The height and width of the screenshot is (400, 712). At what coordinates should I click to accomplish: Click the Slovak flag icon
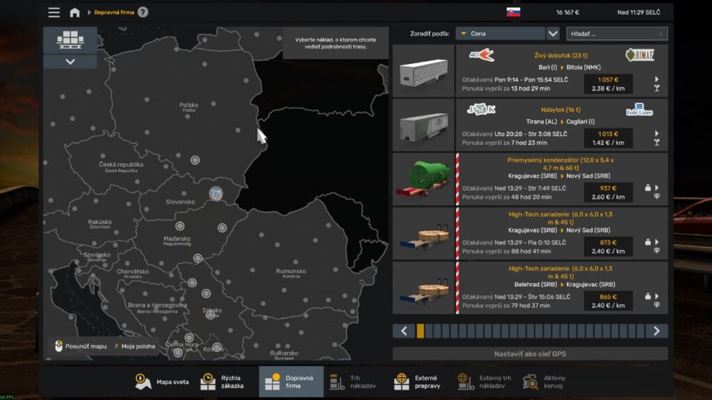(x=513, y=12)
